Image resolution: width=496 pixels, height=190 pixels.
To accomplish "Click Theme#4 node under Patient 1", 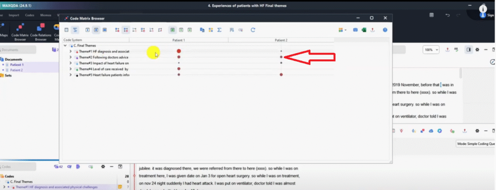I will pyautogui.click(x=179, y=69).
